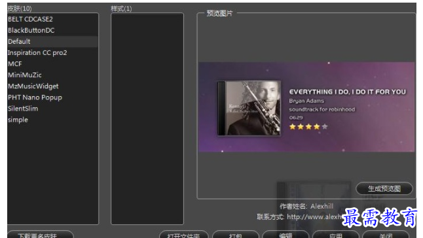Select the MiniMuZic skin
This screenshot has height=238, width=423.
coord(52,75)
